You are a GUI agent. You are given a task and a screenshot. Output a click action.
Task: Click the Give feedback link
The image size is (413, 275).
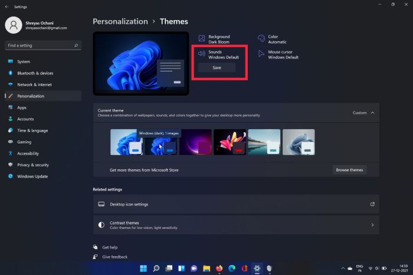click(115, 257)
